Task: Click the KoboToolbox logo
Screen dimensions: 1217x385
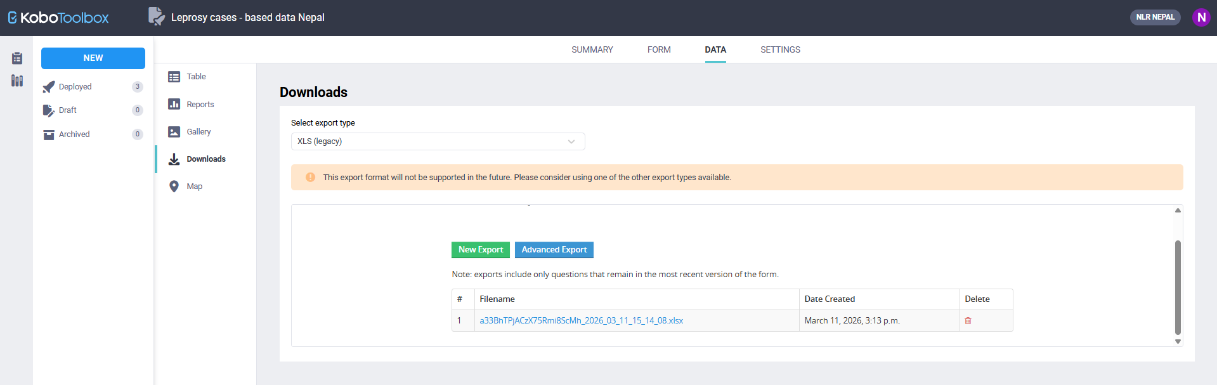Action: click(58, 18)
